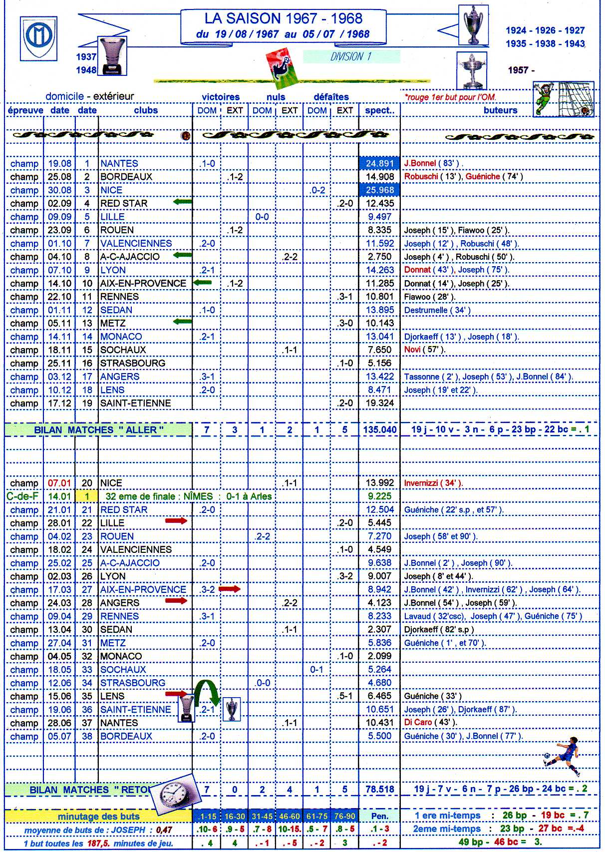
Task: Click the red arrow beside the LILLE row
Action: click(176, 521)
